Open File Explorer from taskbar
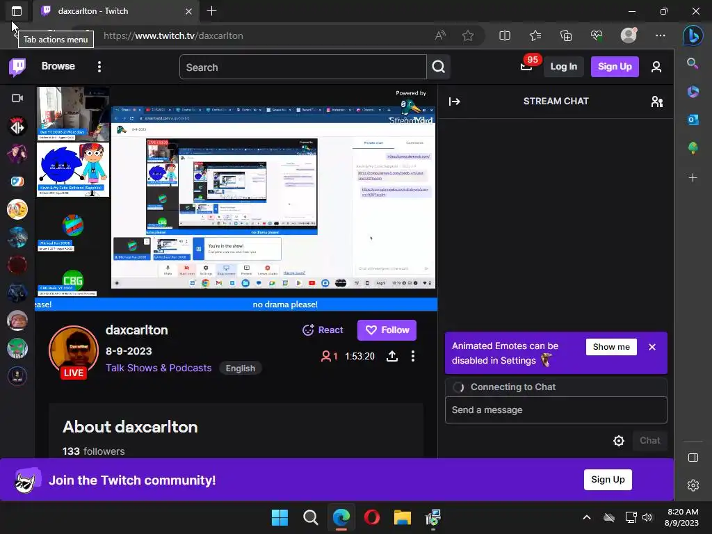The width and height of the screenshot is (712, 534). pyautogui.click(x=403, y=517)
